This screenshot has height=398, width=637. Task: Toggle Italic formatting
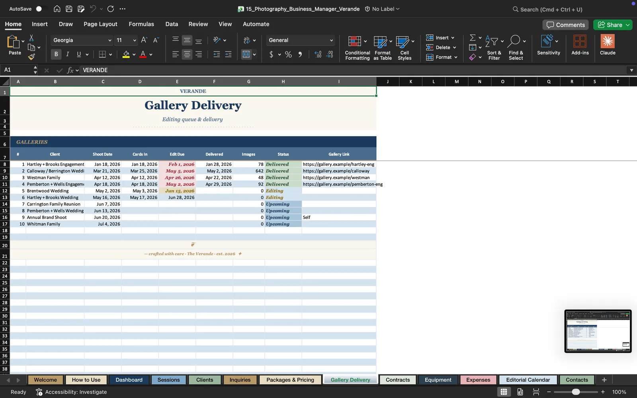[x=67, y=55]
